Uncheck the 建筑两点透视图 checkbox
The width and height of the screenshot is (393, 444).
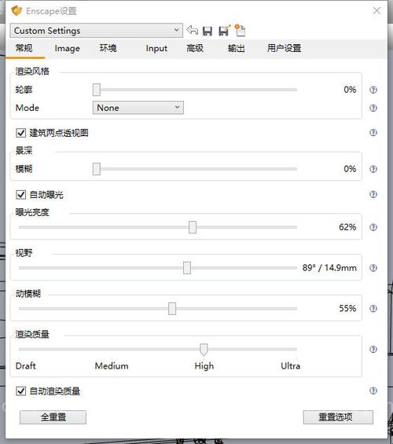[x=21, y=133]
